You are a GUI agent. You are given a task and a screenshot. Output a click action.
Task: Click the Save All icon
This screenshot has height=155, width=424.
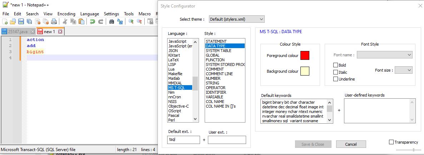click(x=29, y=21)
